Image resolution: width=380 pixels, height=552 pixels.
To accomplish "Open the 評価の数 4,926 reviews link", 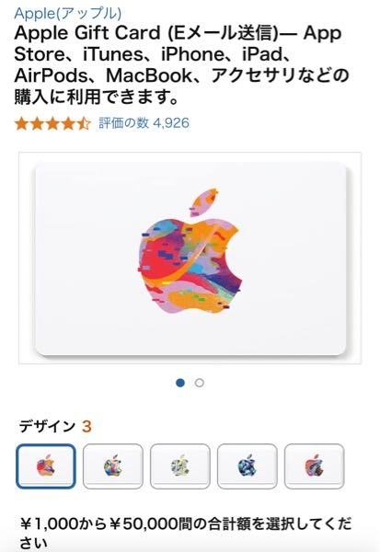I will pyautogui.click(x=144, y=123).
